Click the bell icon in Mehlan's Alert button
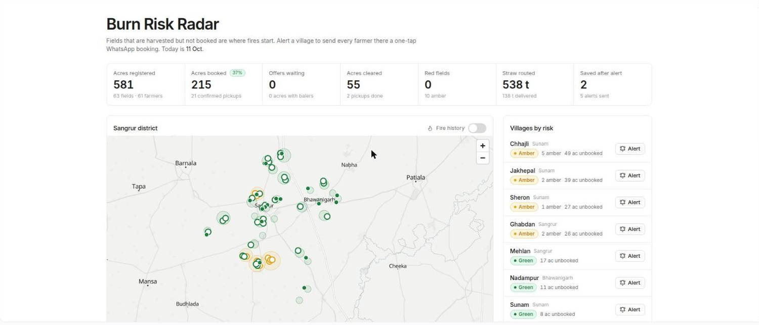The height and width of the screenshot is (325, 759). tap(622, 256)
